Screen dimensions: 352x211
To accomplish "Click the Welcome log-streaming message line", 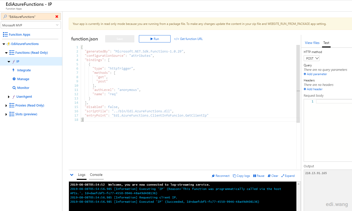I will point(140,185).
